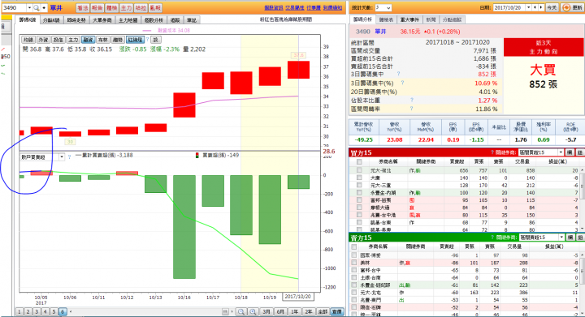Switch to the 重大事件 tab
This screenshot has height=317, width=585.
(x=409, y=19)
